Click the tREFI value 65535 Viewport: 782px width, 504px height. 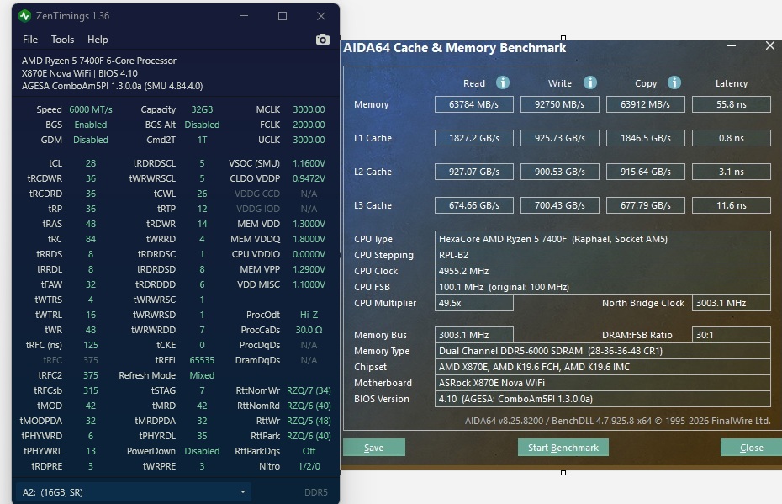pyautogui.click(x=202, y=360)
